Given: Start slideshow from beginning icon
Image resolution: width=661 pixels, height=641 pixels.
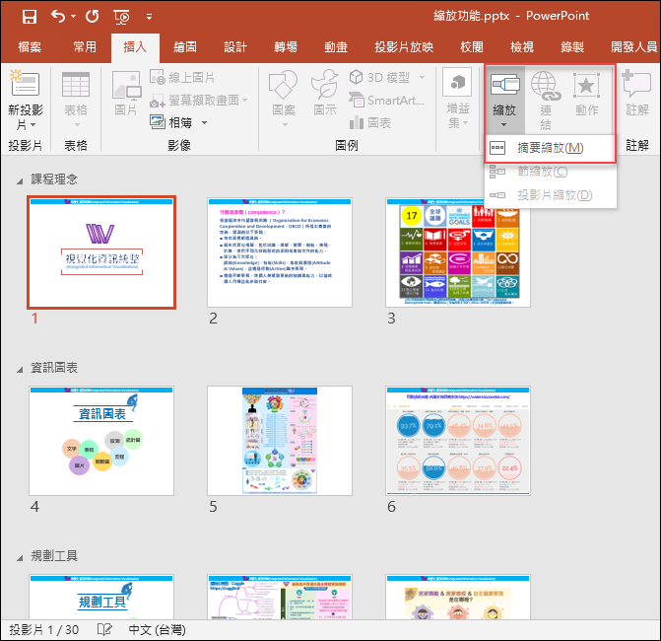Looking at the screenshot, I should coord(121,17).
